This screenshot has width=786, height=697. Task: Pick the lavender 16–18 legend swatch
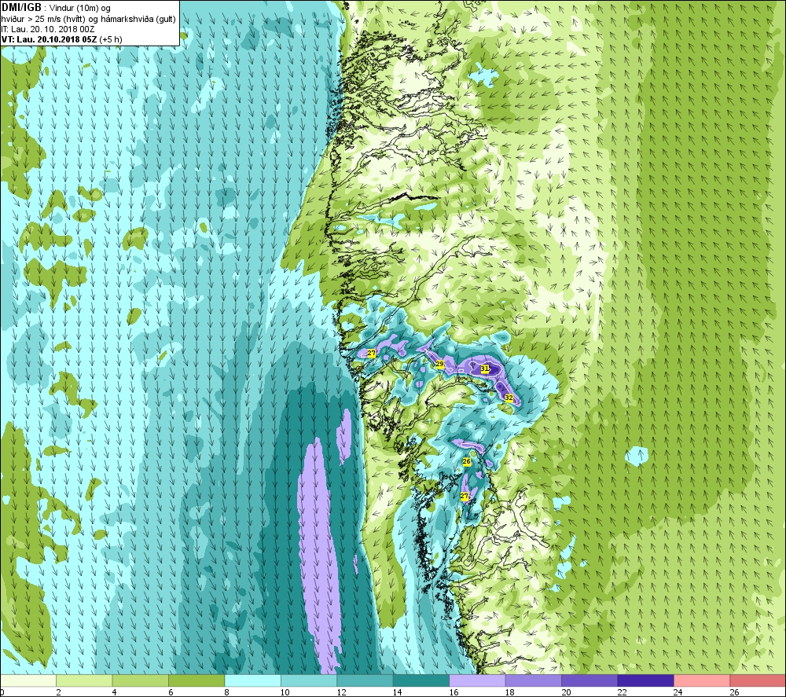pyautogui.click(x=477, y=680)
